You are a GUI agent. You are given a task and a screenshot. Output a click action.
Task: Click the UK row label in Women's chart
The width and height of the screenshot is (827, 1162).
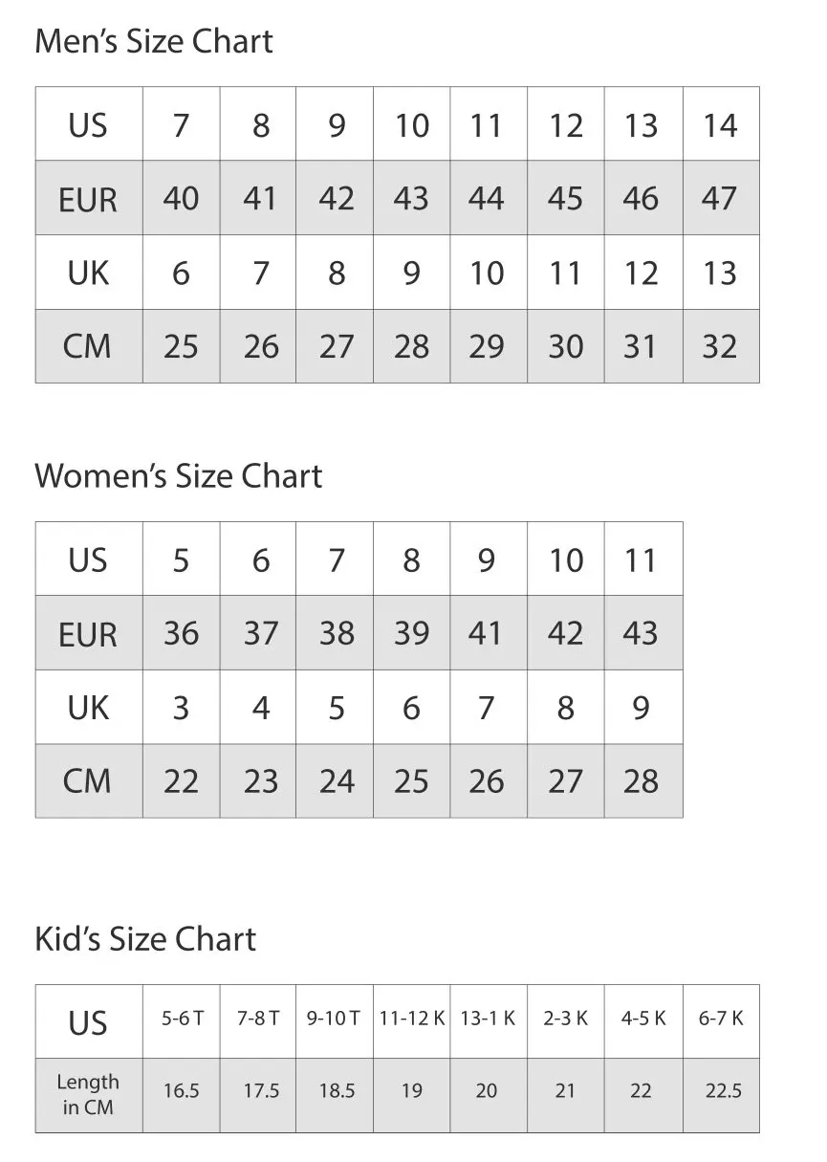(x=88, y=708)
